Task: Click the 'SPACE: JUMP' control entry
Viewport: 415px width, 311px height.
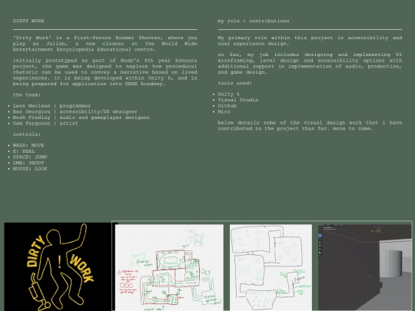Action: tap(30, 157)
